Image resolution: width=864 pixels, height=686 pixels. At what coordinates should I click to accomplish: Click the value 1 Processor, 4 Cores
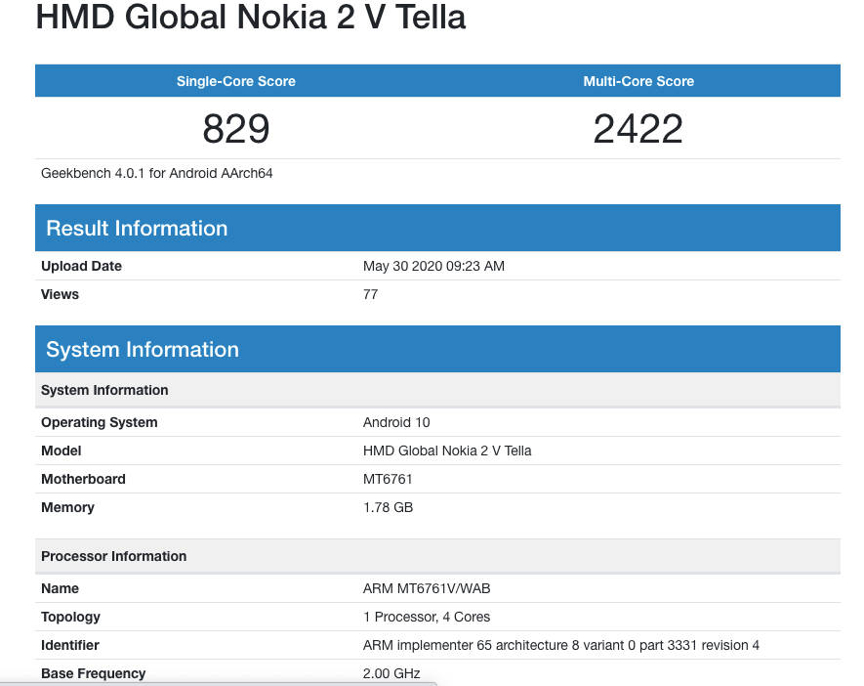click(427, 617)
